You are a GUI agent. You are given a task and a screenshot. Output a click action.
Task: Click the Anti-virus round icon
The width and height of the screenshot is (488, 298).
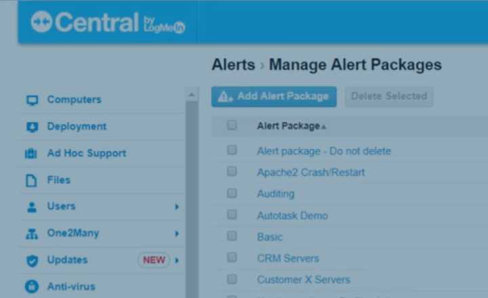coord(32,286)
